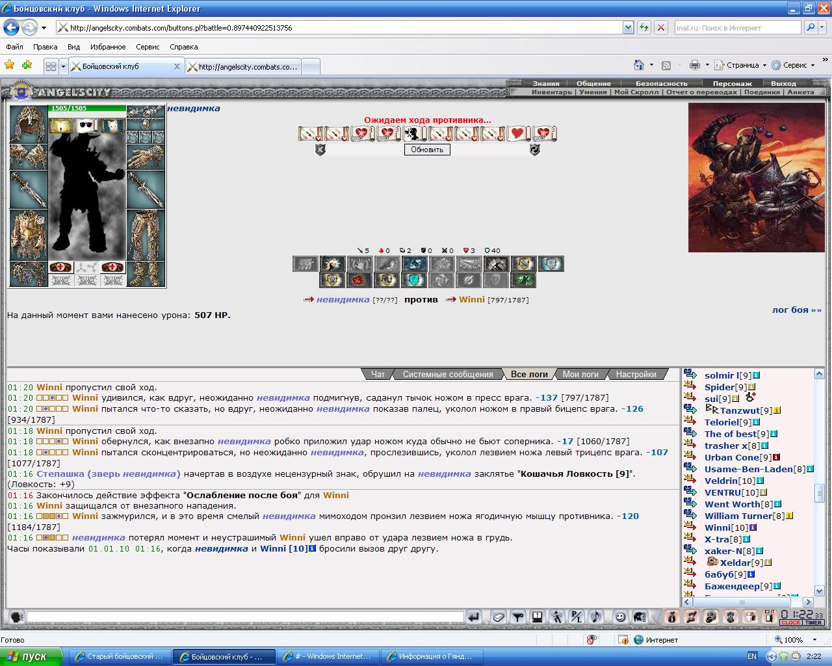
Task: Click the TIMER toggle under the timer
Action: click(813, 622)
